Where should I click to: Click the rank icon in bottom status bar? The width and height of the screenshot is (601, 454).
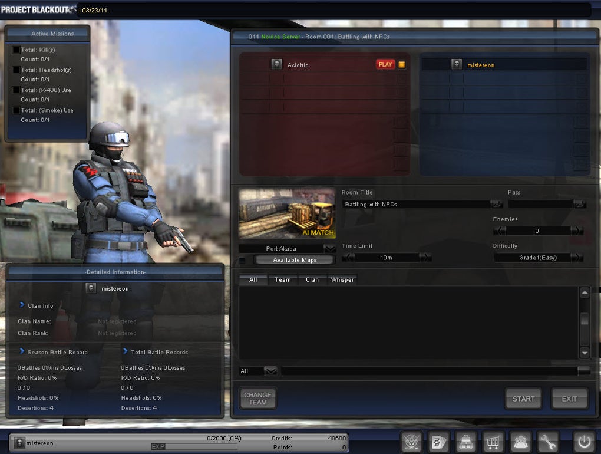[19, 443]
